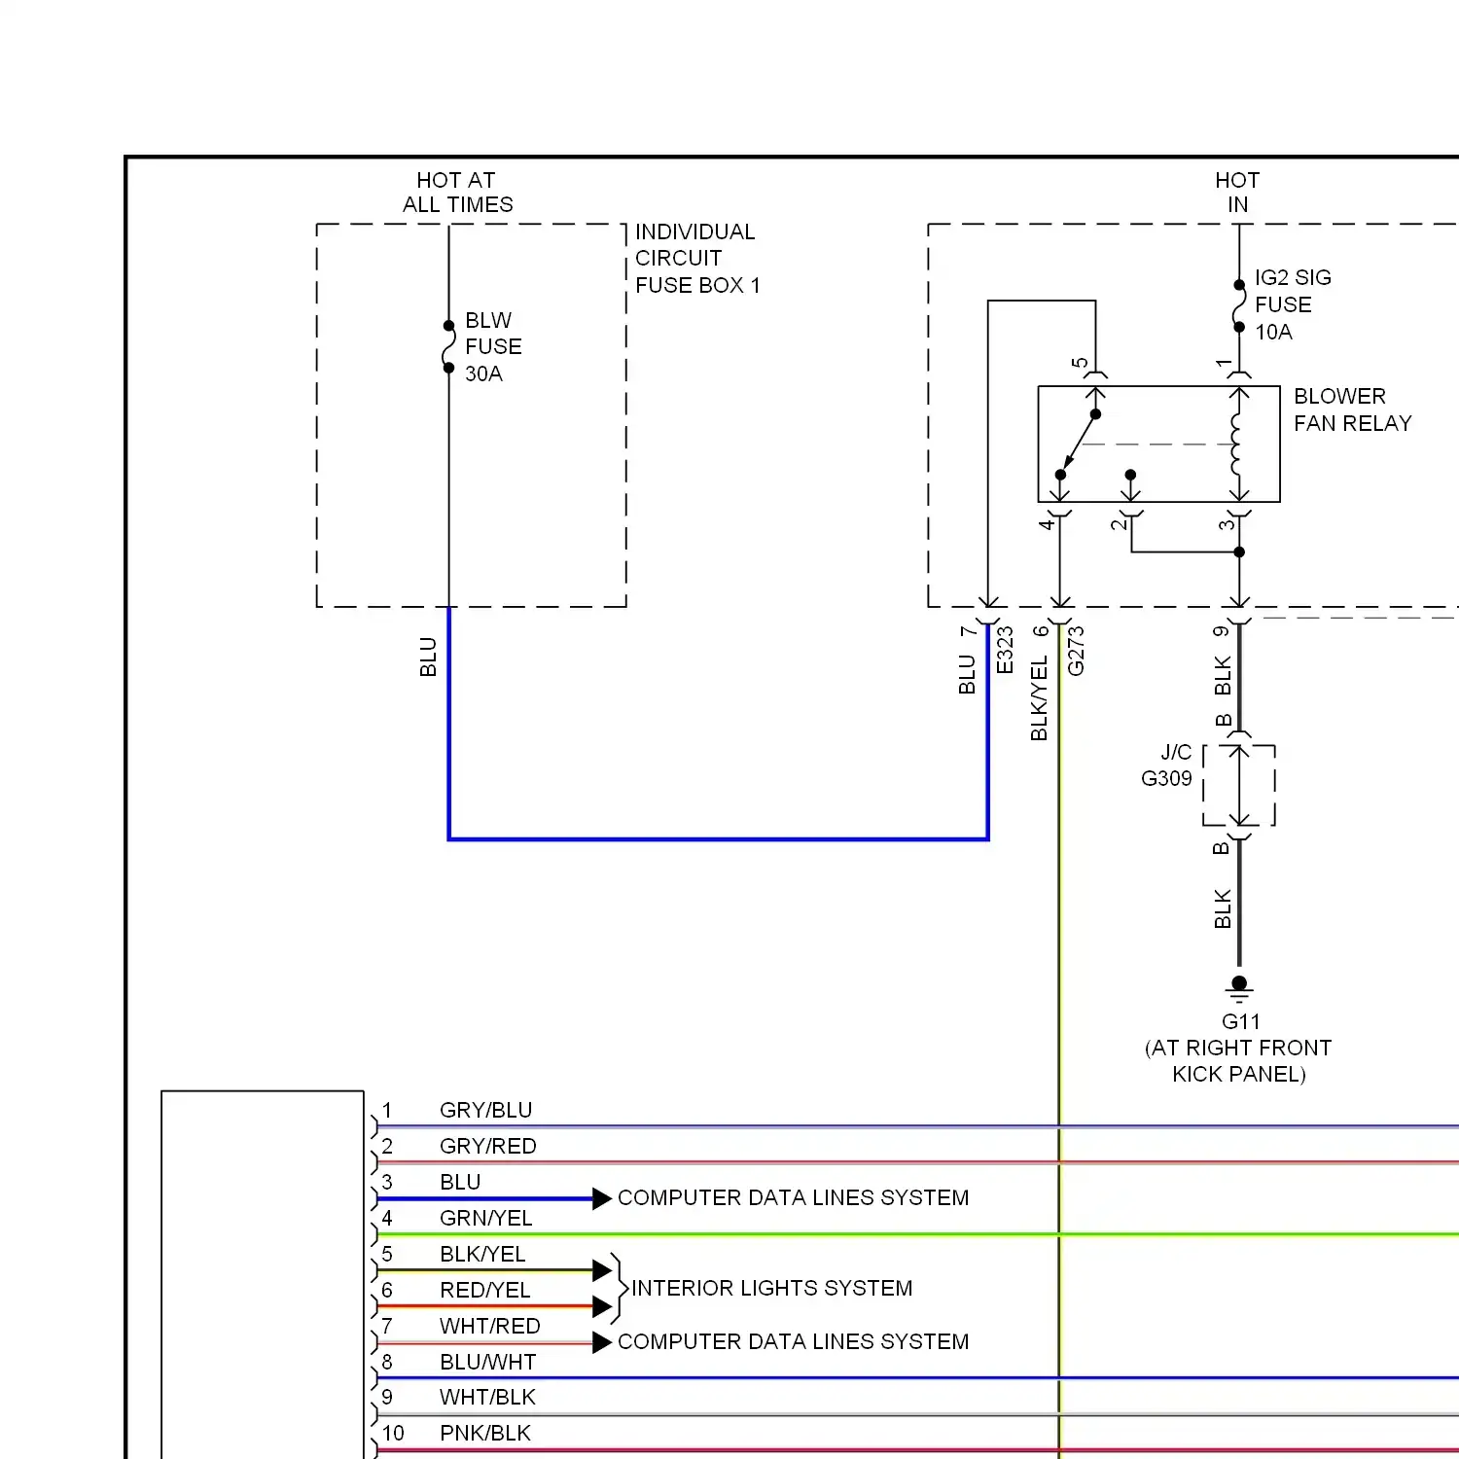Viewport: 1459px width, 1459px height.
Task: Click the J/C G309 junction connector label
Action: point(1167,765)
